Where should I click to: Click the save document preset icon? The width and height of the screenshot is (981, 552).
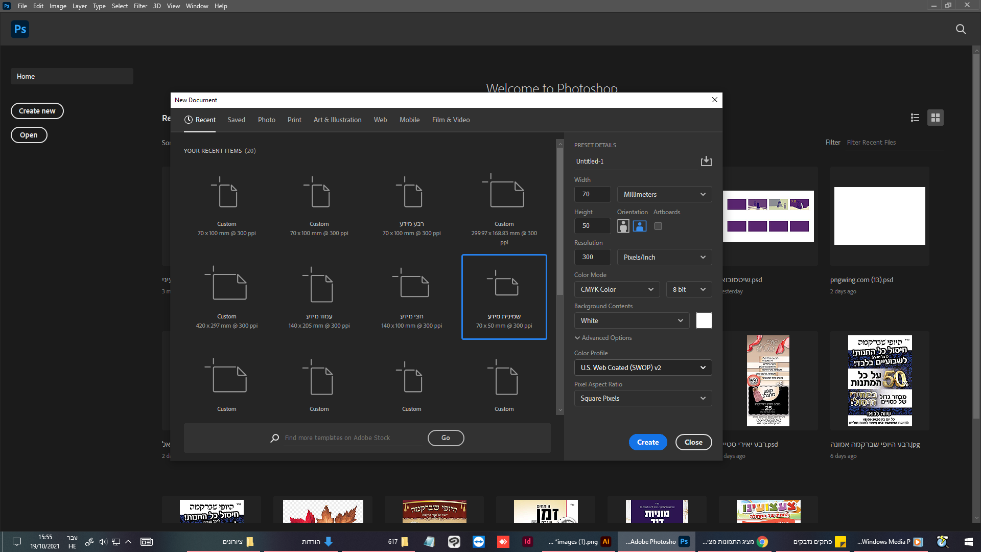(706, 162)
